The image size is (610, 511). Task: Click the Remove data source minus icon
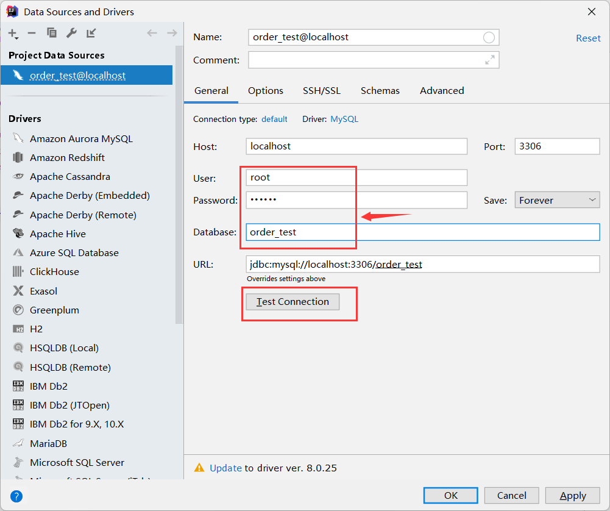point(32,34)
